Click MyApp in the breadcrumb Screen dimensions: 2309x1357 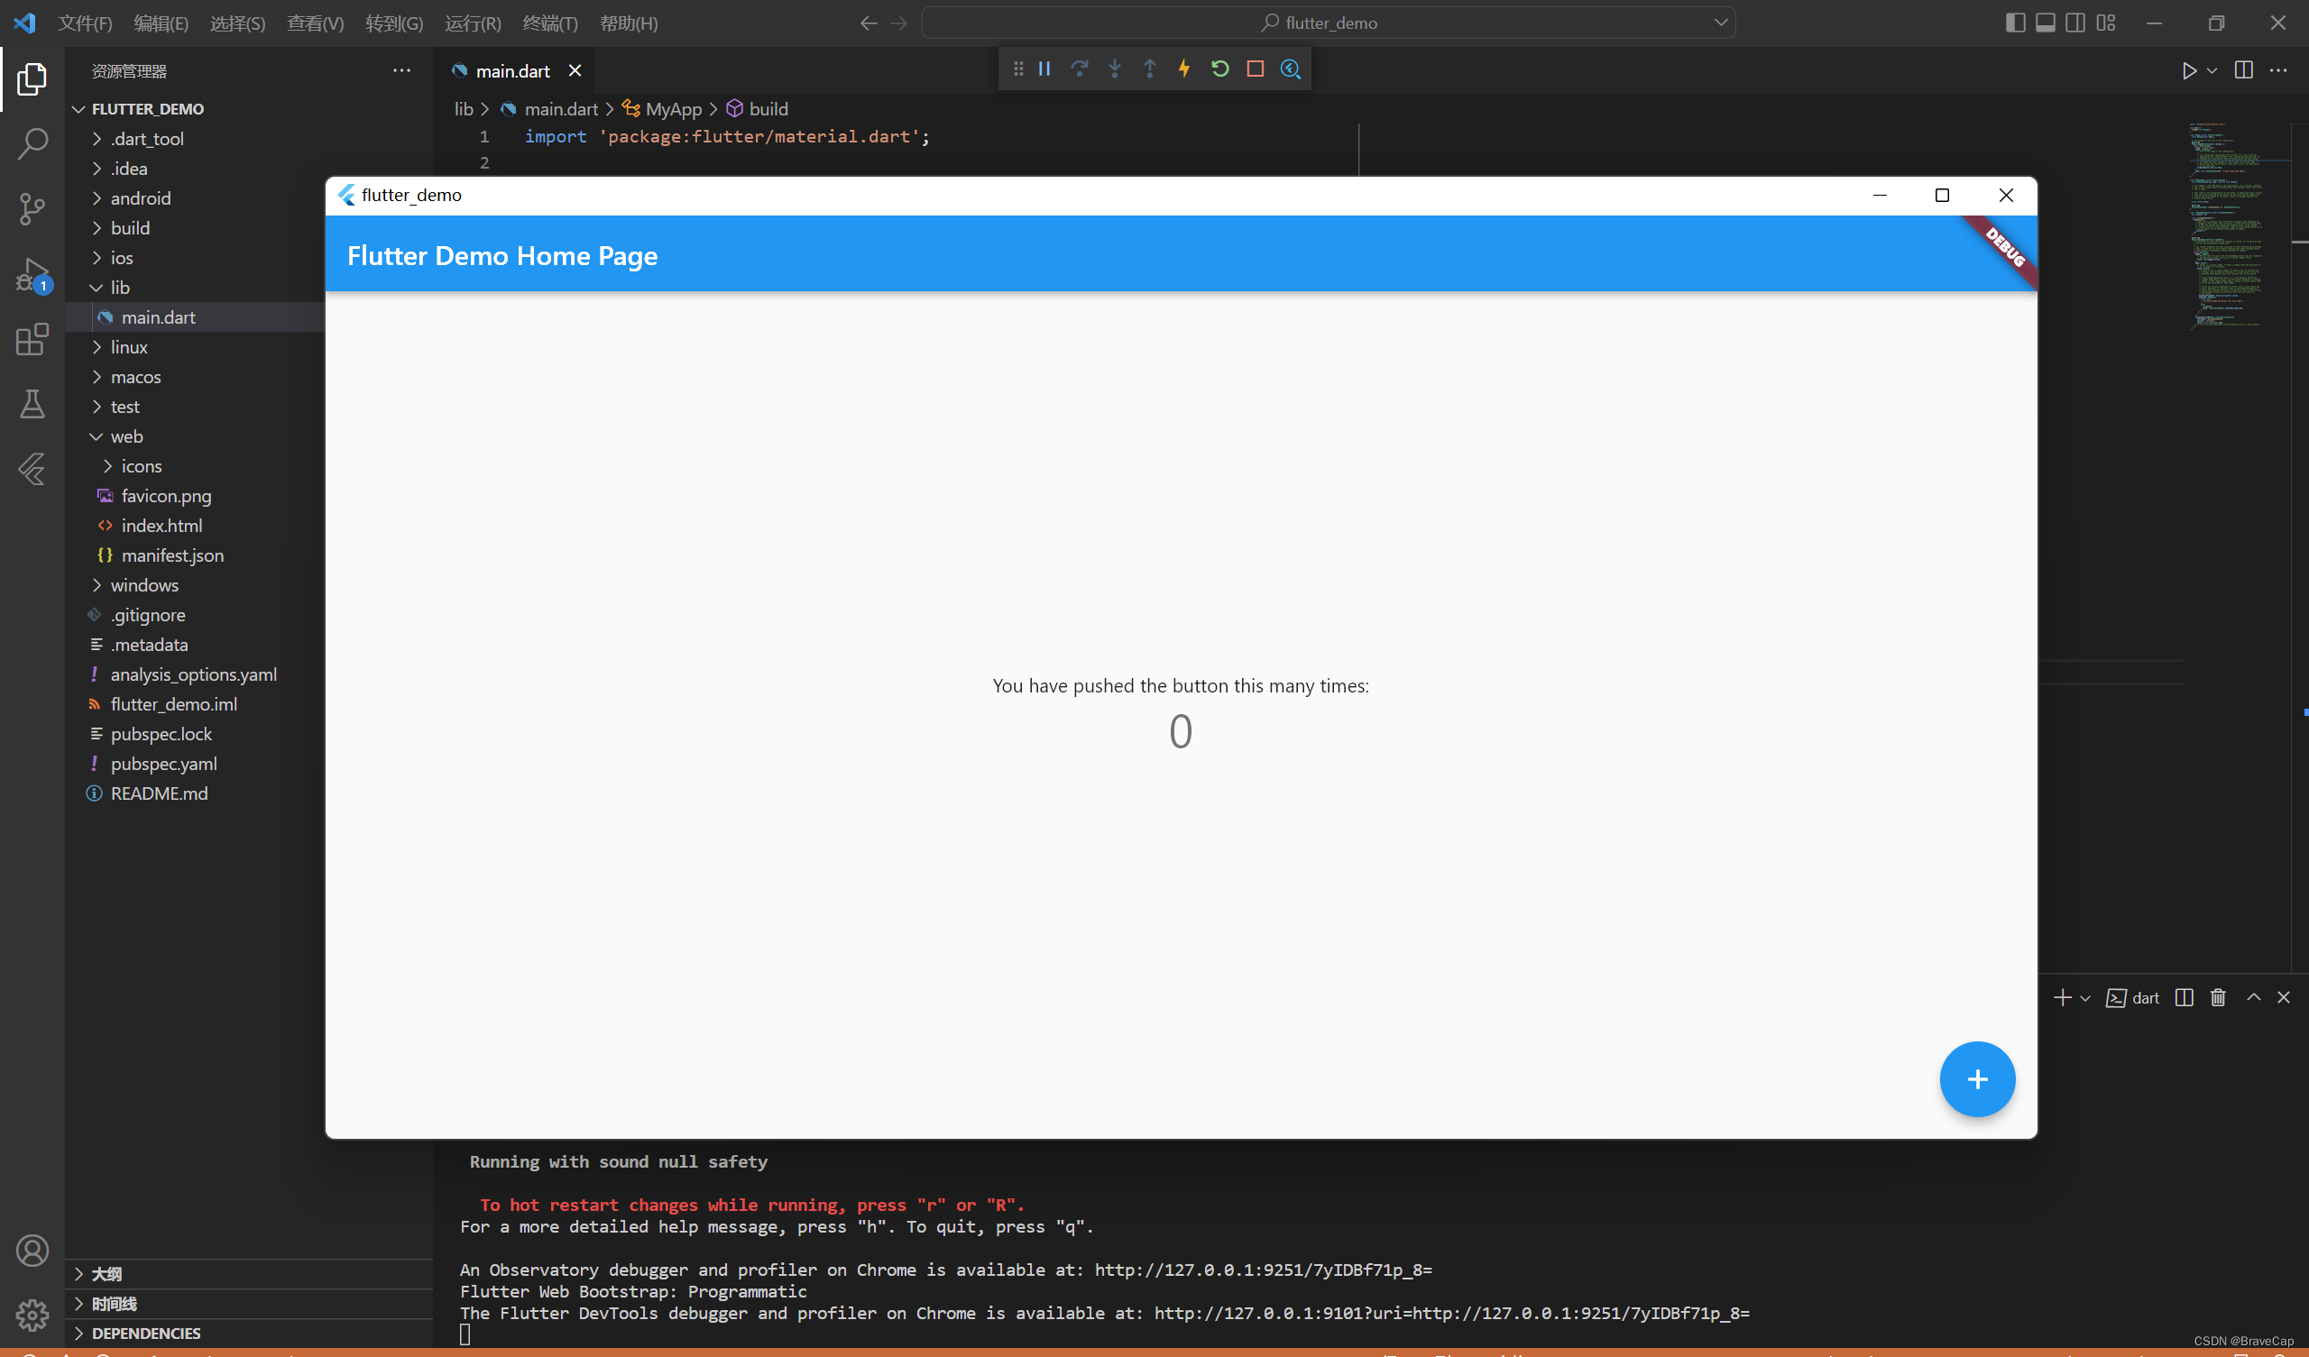[x=674, y=109]
